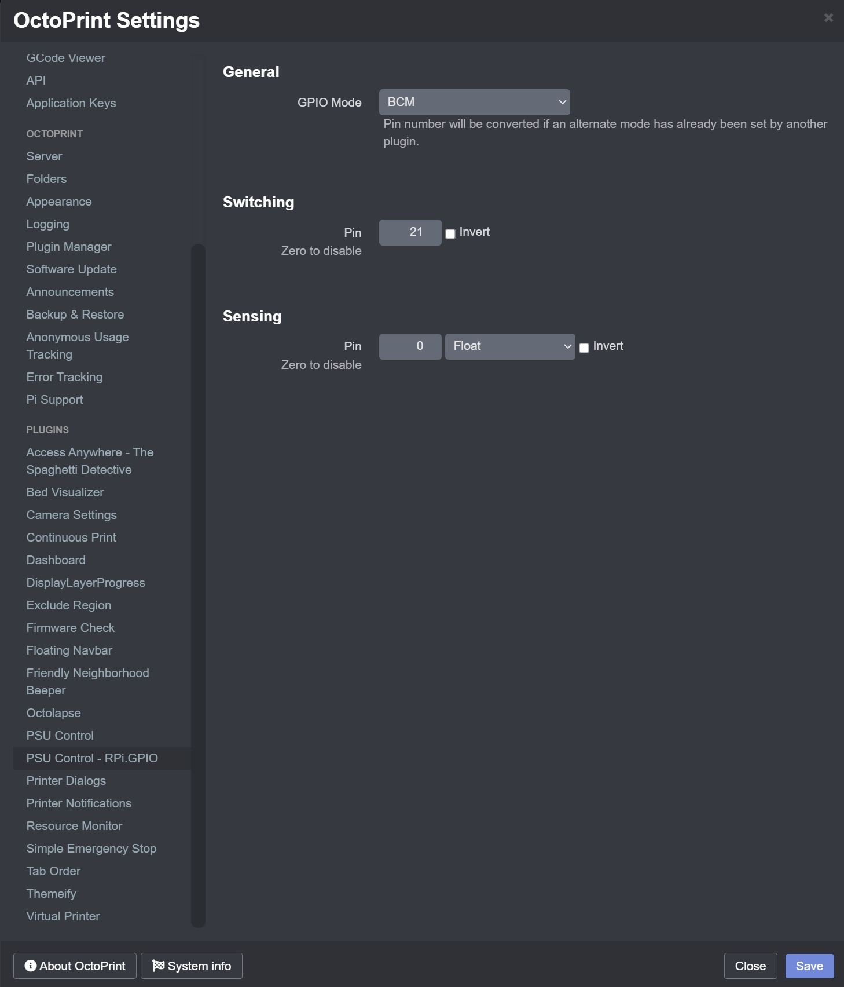Click the Switching pin number field

[410, 232]
